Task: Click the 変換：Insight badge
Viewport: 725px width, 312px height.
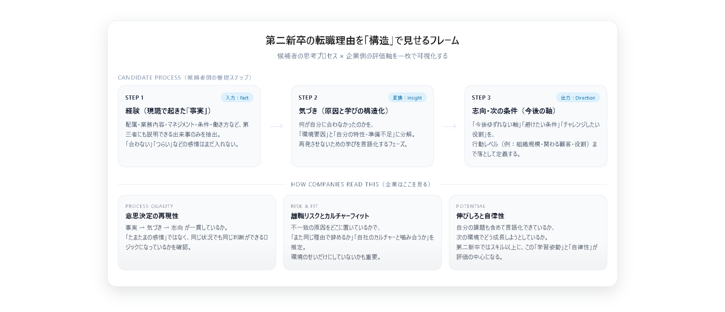Action: click(x=407, y=98)
